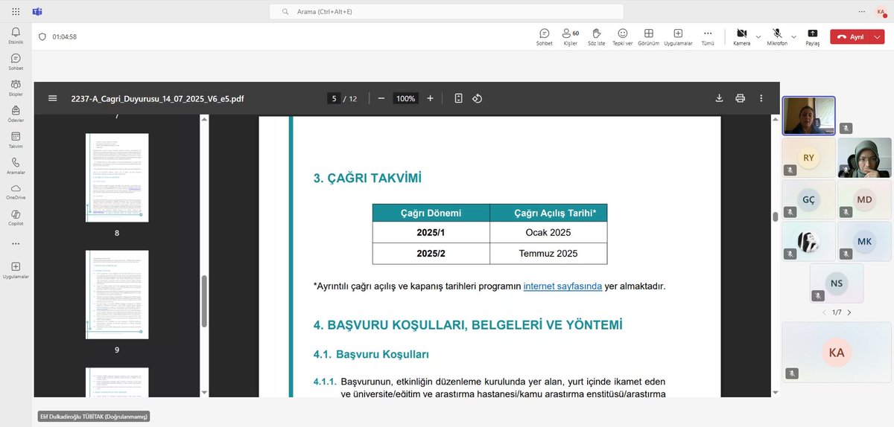Open PDF viewer more options
The width and height of the screenshot is (894, 427).
(x=761, y=98)
